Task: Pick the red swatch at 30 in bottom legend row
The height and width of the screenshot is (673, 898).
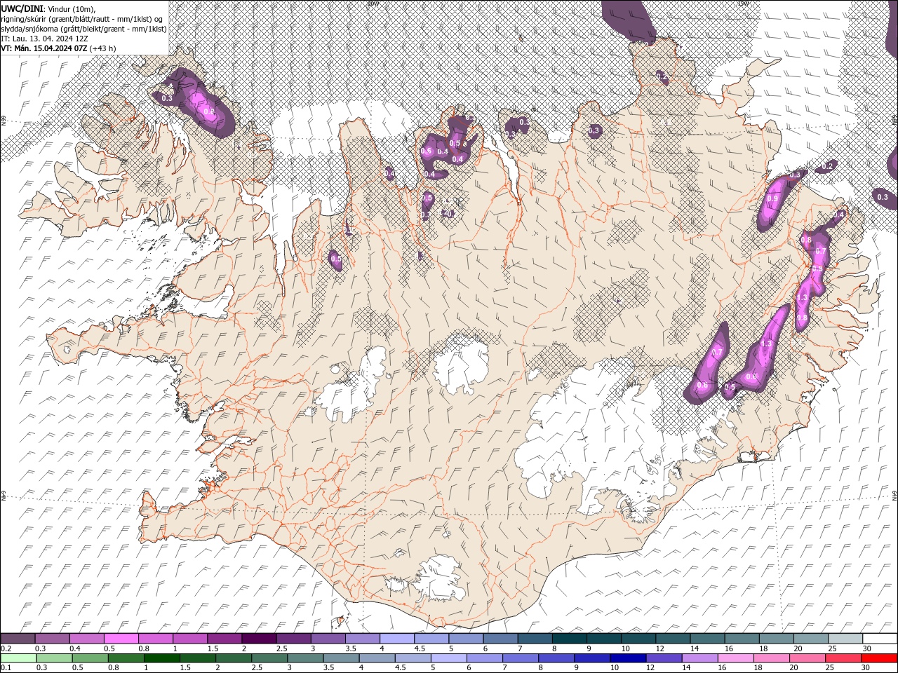Action: tap(880, 658)
